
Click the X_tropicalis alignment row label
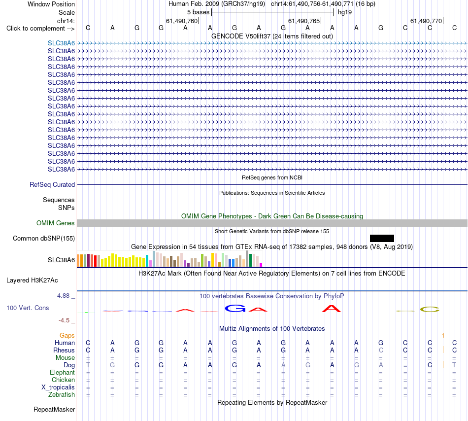tap(58, 387)
